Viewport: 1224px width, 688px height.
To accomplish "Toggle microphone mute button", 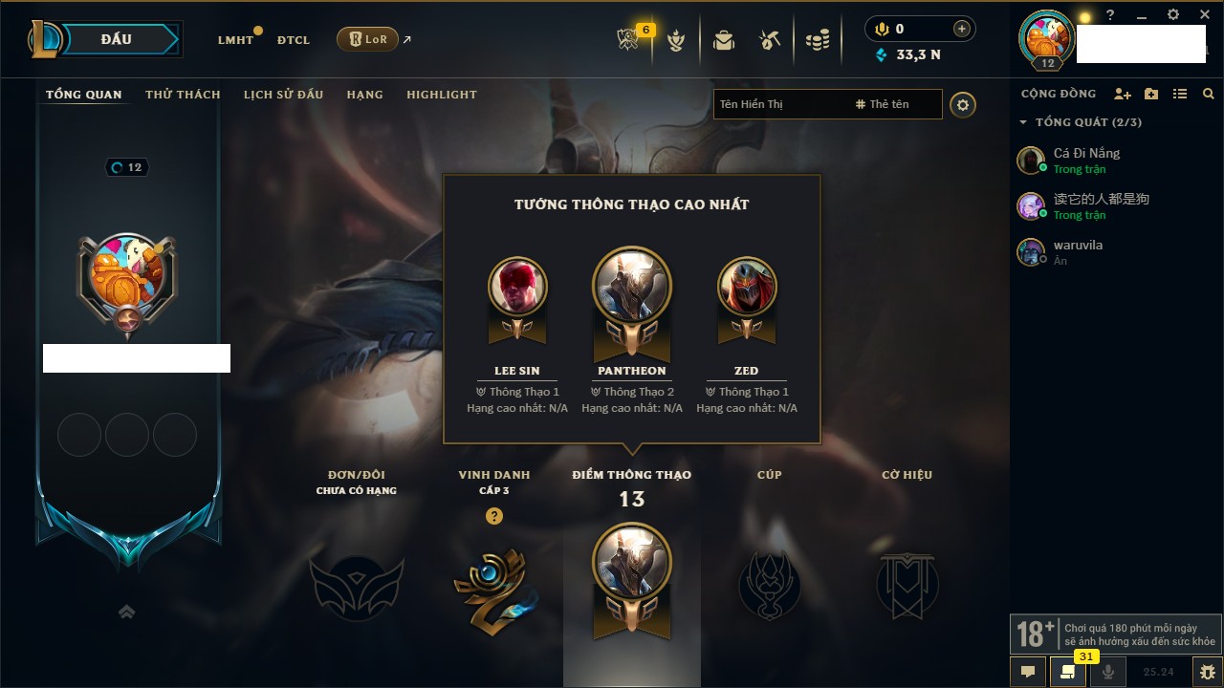I will (x=1109, y=672).
